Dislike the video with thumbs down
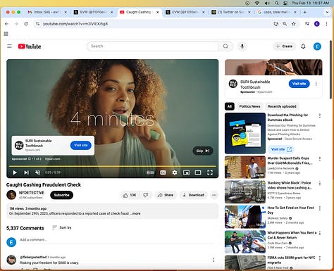Screen dimensions: 334x271 (146, 195)
